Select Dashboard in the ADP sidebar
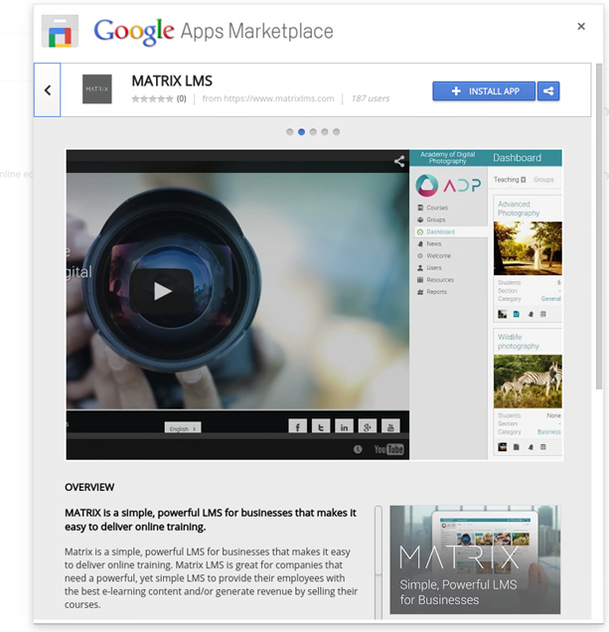Screen dimensions: 609x632 click(451, 232)
